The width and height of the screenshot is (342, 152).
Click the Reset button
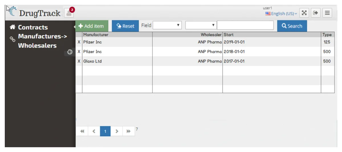(125, 26)
